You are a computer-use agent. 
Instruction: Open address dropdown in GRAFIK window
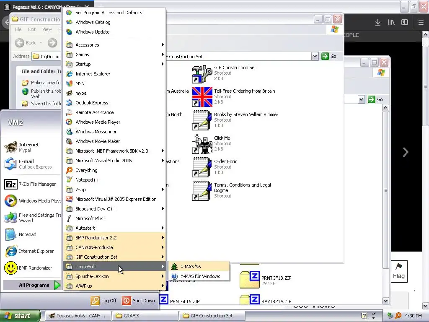pos(361,99)
